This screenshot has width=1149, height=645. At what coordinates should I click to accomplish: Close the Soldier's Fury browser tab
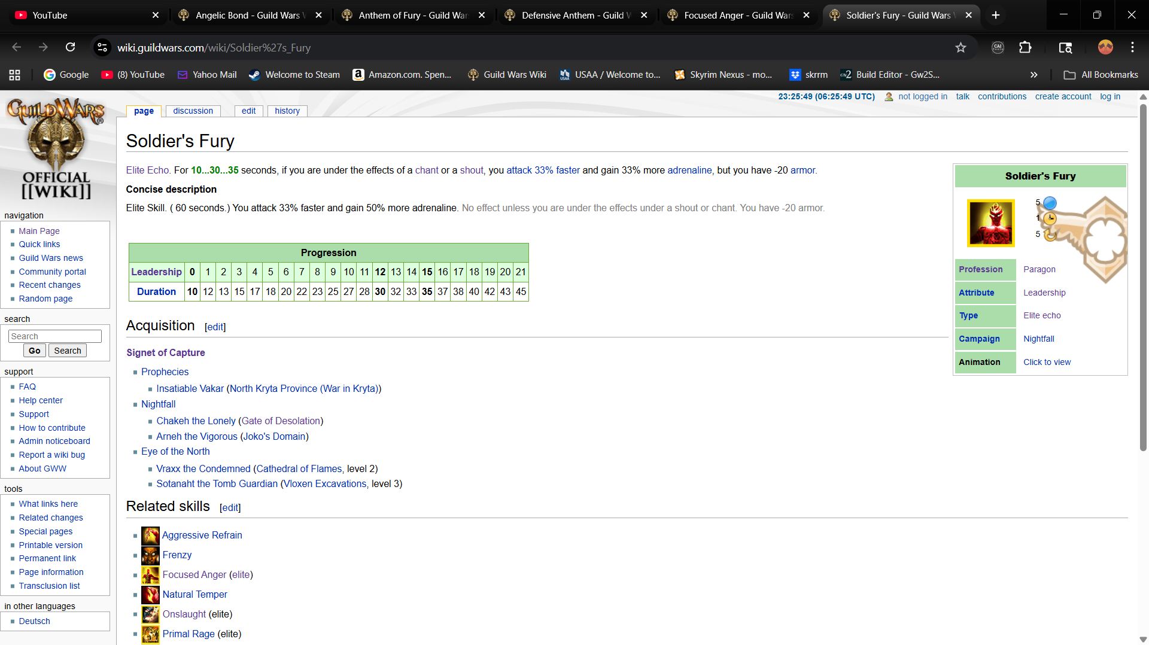(969, 15)
